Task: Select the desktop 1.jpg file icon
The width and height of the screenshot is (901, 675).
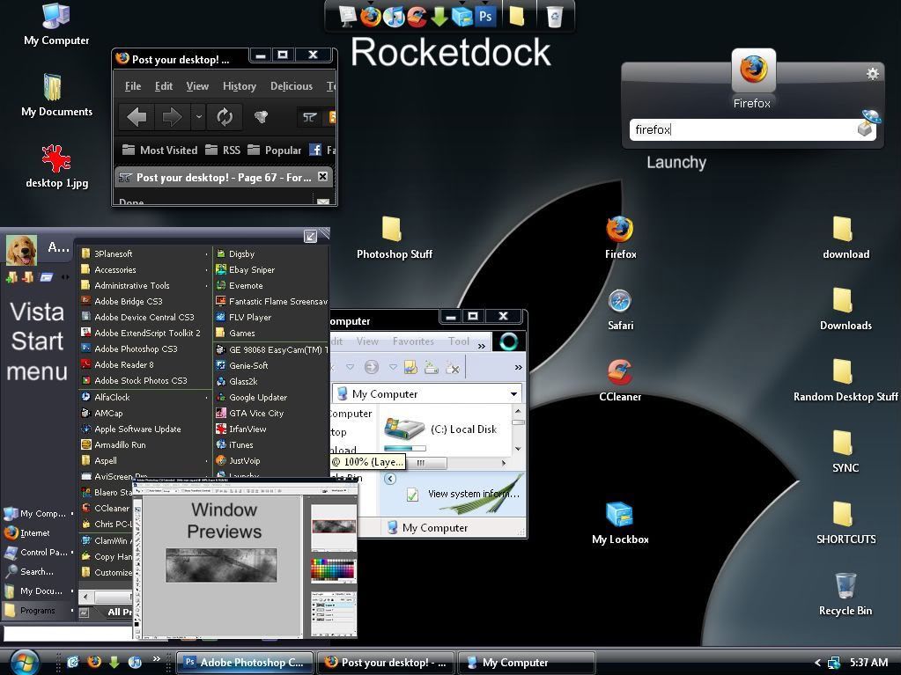Action: [56, 166]
